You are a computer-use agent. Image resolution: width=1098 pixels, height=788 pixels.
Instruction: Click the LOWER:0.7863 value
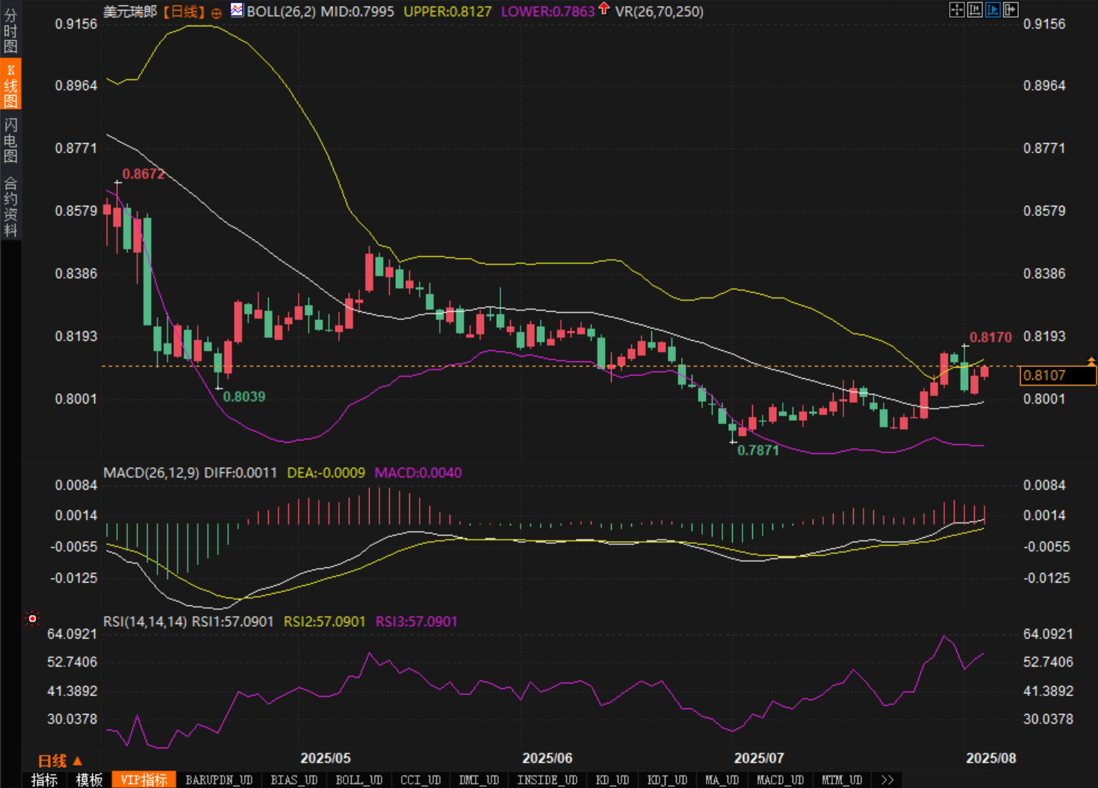tap(548, 11)
